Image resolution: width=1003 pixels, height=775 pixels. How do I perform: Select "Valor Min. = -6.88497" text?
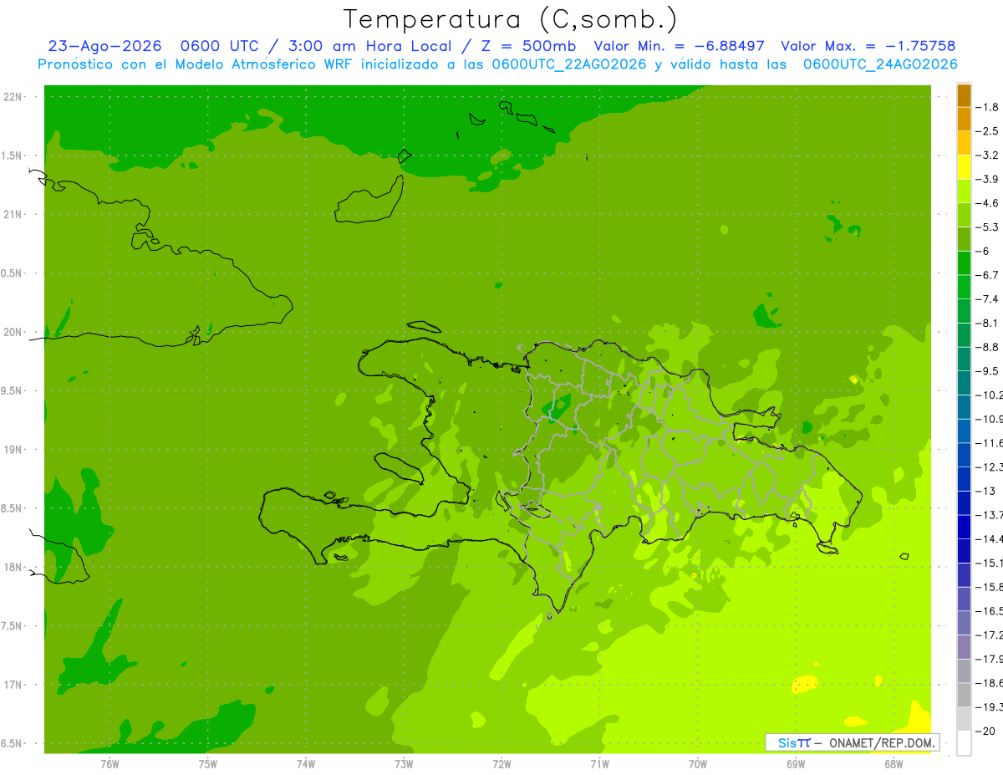point(680,46)
